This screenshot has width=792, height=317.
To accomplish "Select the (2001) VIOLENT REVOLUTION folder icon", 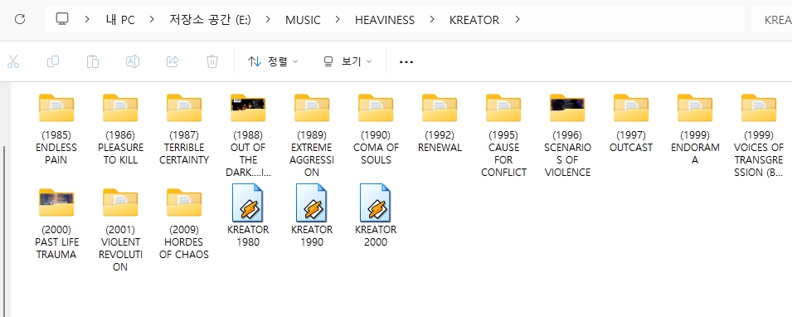I will point(120,202).
